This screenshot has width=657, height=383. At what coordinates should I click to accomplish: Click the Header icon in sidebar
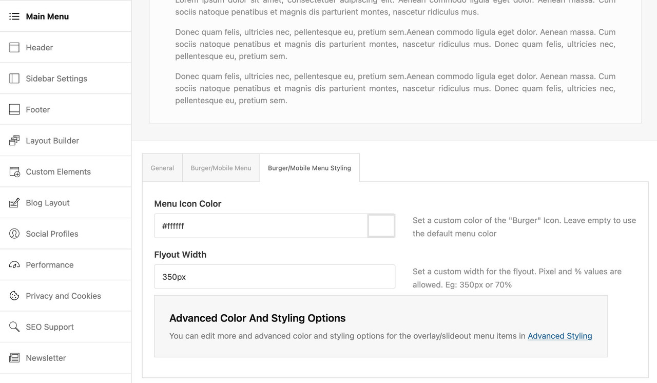(x=14, y=48)
